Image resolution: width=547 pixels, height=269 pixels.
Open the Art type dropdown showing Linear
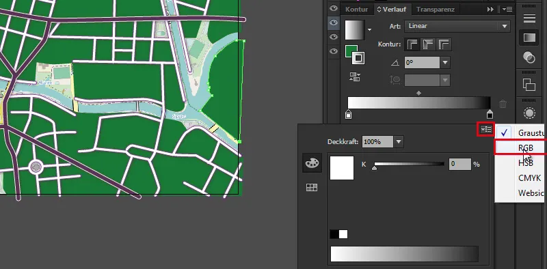pyautogui.click(x=457, y=26)
